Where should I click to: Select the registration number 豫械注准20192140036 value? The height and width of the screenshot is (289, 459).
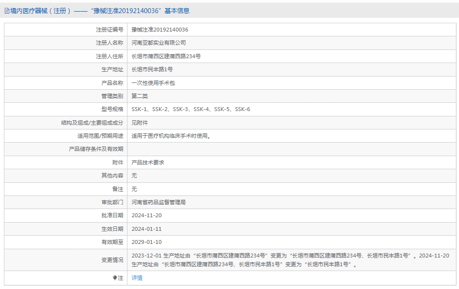click(x=160, y=30)
